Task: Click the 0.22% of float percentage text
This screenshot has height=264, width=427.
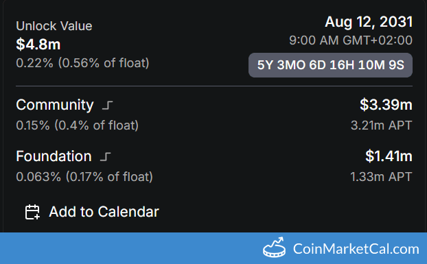Action: tap(82, 63)
